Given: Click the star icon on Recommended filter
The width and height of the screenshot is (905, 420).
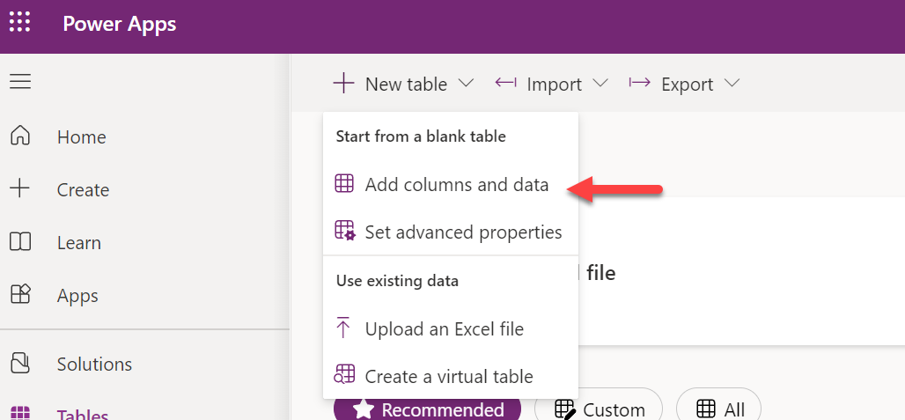Looking at the screenshot, I should pos(363,409).
